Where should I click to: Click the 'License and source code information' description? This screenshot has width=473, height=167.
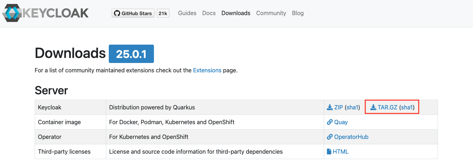coord(196,152)
